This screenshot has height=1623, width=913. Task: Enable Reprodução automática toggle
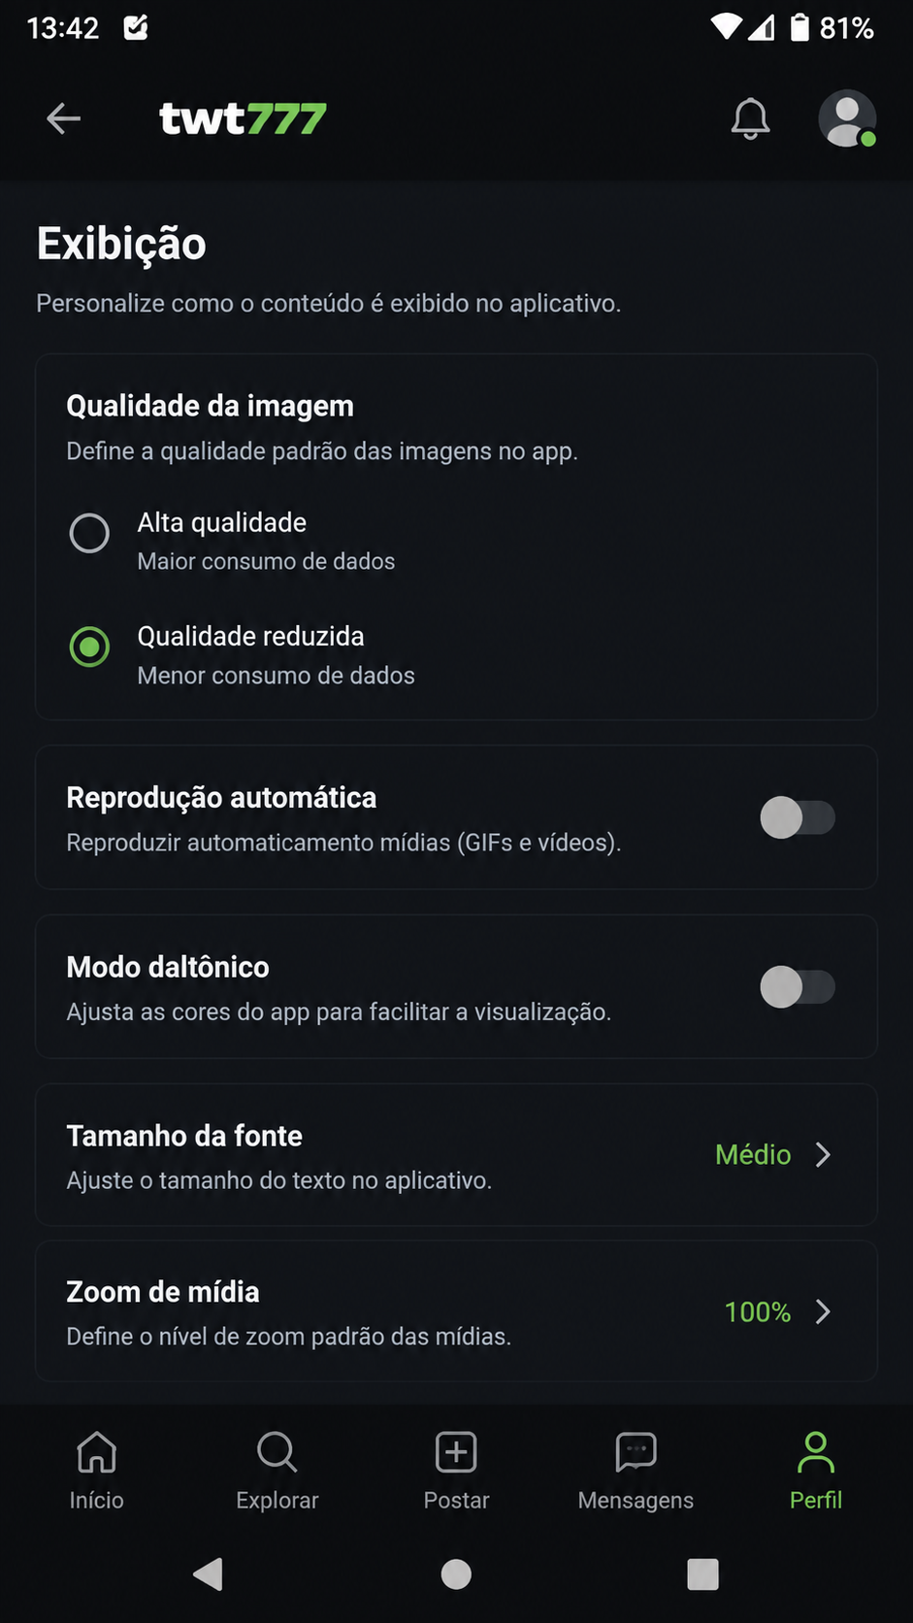[x=798, y=817]
